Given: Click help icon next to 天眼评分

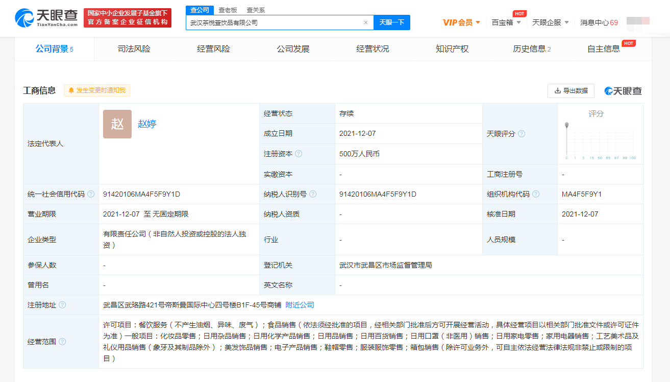Looking at the screenshot, I should pyautogui.click(x=522, y=134).
